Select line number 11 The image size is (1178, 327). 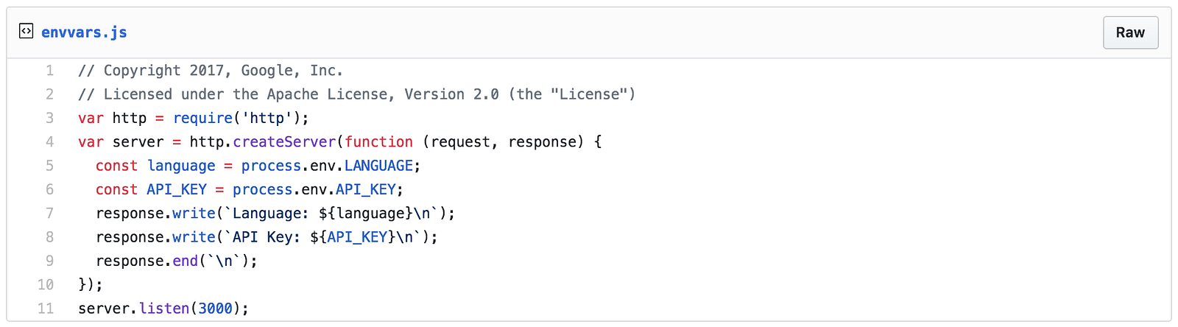pyautogui.click(x=46, y=309)
